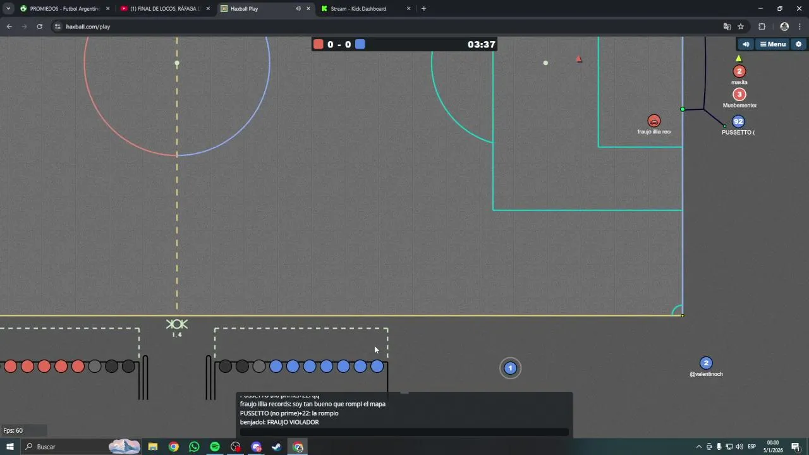Open the Chrome profile avatar
This screenshot has width=809, height=455.
(x=784, y=27)
